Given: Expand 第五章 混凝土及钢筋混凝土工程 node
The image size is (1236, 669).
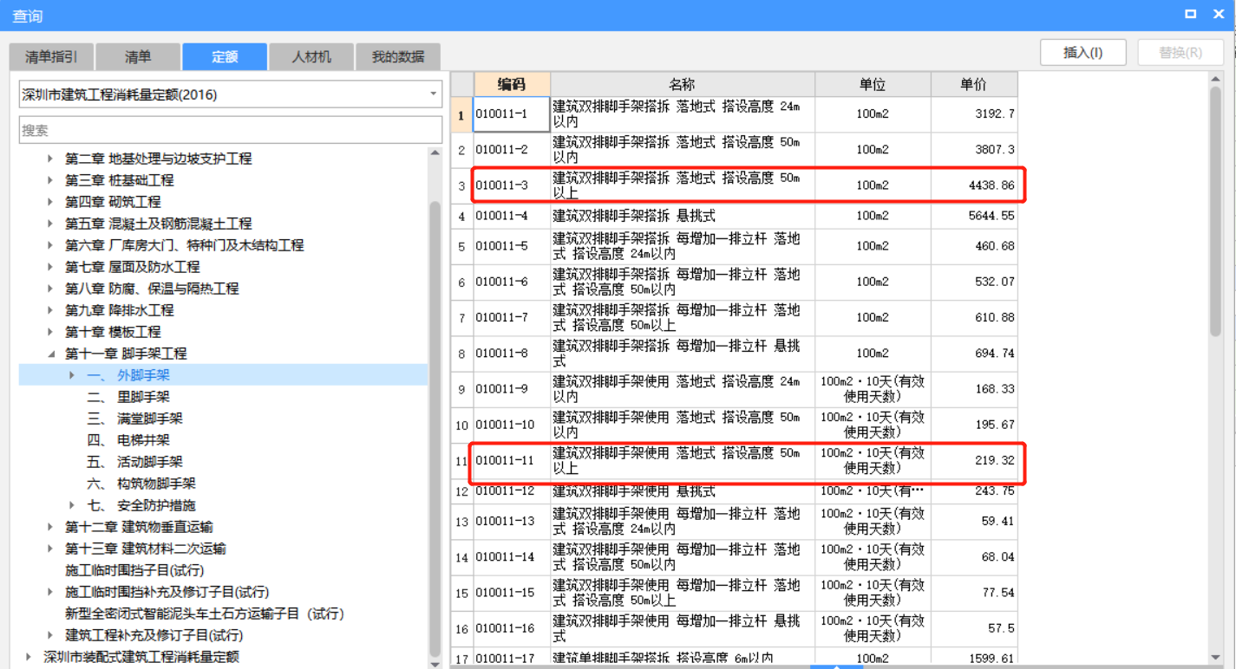Looking at the screenshot, I should [x=51, y=224].
